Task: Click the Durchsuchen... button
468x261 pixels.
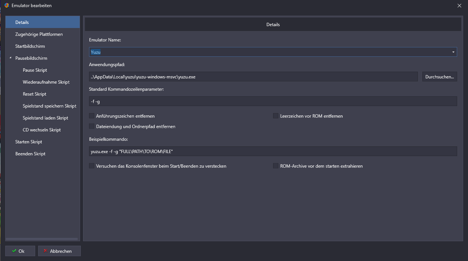Action: pyautogui.click(x=440, y=77)
